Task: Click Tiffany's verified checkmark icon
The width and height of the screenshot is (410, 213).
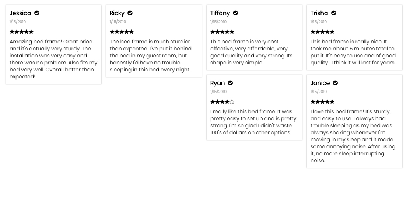Action: pos(235,13)
